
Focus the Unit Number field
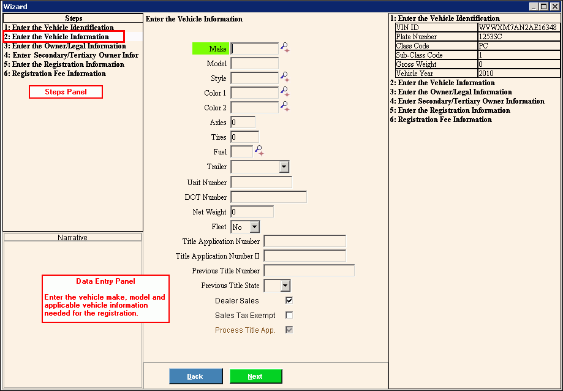click(x=262, y=182)
